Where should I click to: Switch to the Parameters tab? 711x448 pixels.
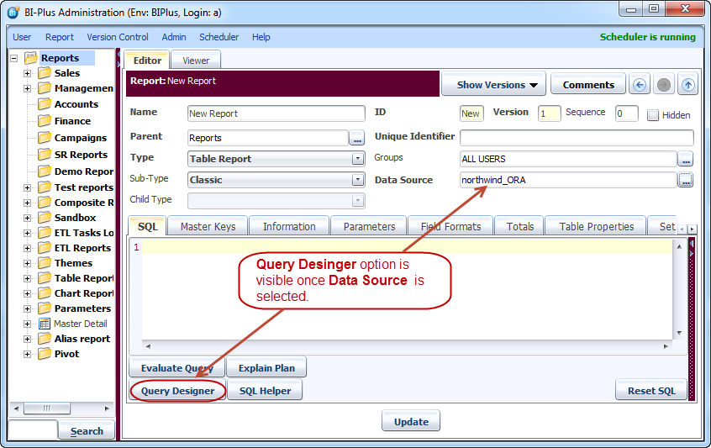[369, 226]
